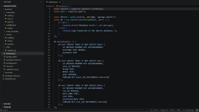The image size is (199, 112).
Task: Click 'CREATE TABLE IF NOT EXISTS Users' text
Action: pos(85,44)
